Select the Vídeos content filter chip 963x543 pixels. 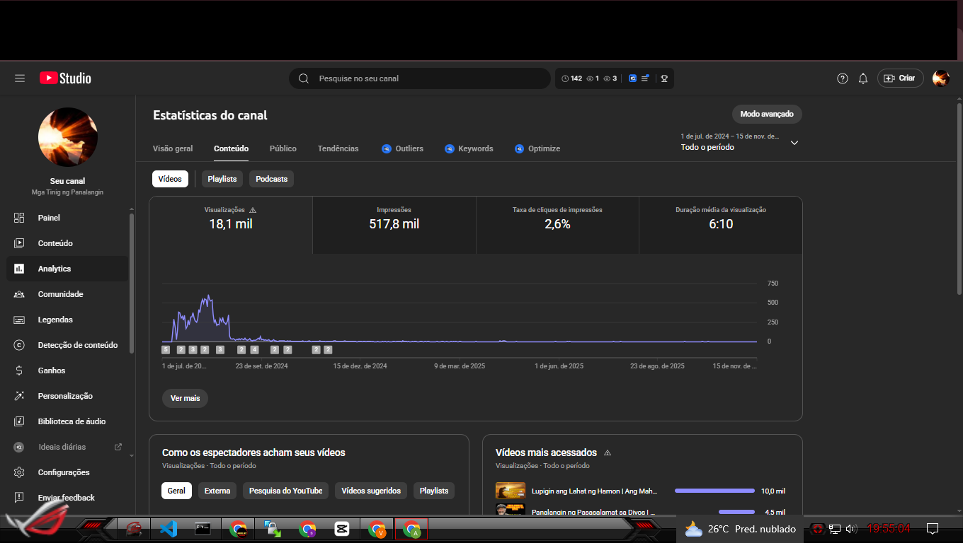point(170,179)
